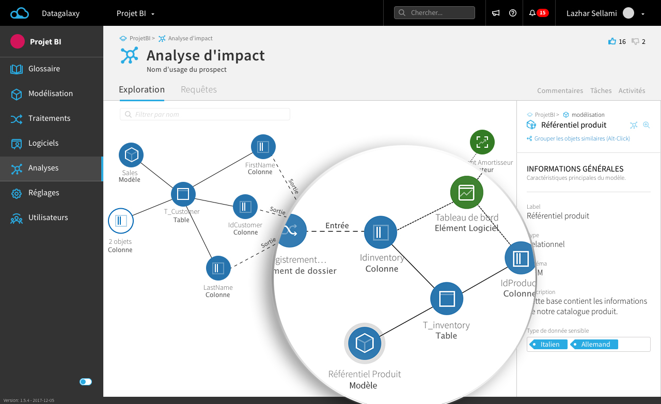Image resolution: width=661 pixels, height=404 pixels.
Task: Click the Tableau de bord green node
Action: click(x=466, y=193)
